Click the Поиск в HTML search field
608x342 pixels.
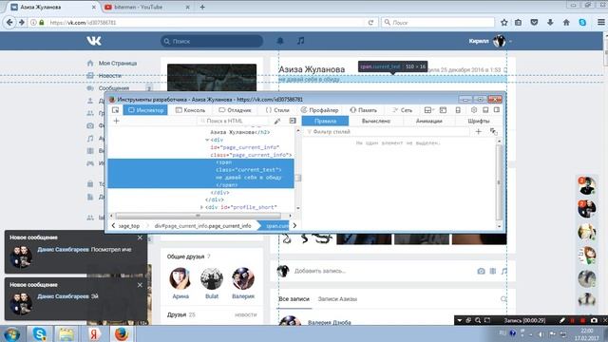233,121
